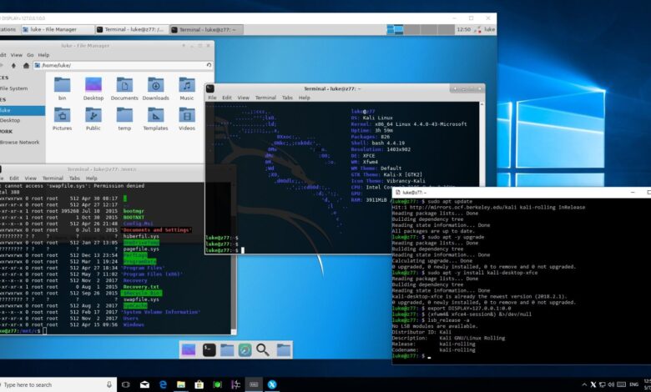Launch web browser from the XFCE dock
The image size is (651, 392).
pyautogui.click(x=245, y=349)
